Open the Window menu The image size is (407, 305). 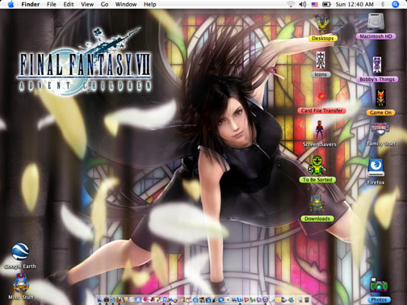pos(126,4)
